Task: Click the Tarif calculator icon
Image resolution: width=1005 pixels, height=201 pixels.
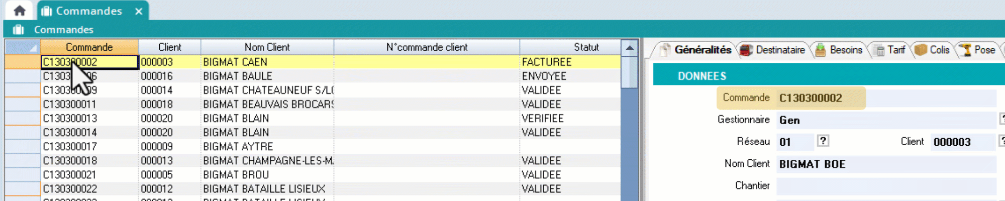Action: pyautogui.click(x=879, y=50)
